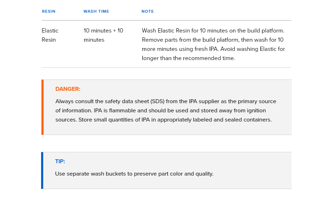The height and width of the screenshot is (201, 333).
Task: Click the 10 minutes + 10 minutes cell
Action: click(x=103, y=35)
